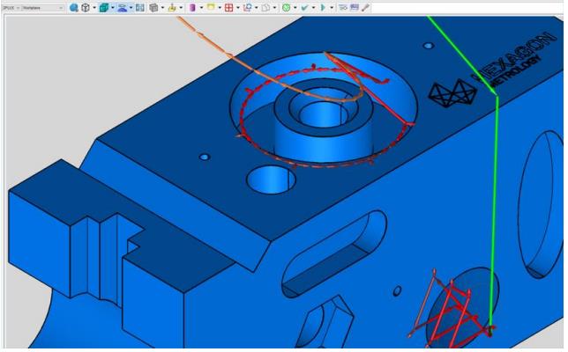Click the purple cylinder icon
The width and height of the screenshot is (568, 352).
tap(192, 6)
